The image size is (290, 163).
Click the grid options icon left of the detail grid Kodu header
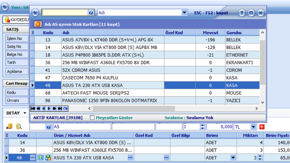7,135
